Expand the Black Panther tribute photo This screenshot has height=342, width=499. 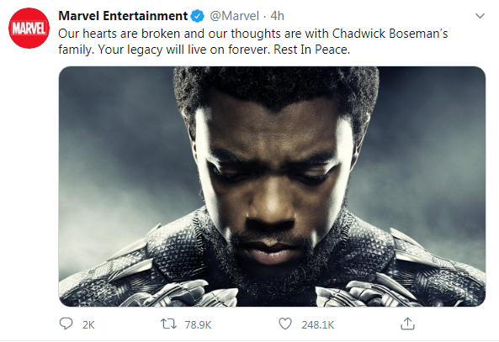[272, 187]
